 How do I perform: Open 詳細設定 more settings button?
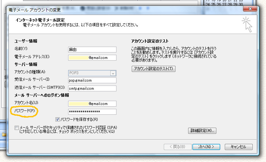202,131
